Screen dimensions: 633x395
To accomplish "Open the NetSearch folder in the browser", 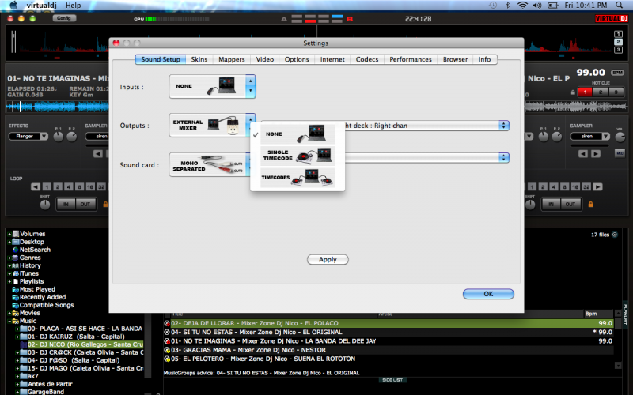I will pos(35,250).
